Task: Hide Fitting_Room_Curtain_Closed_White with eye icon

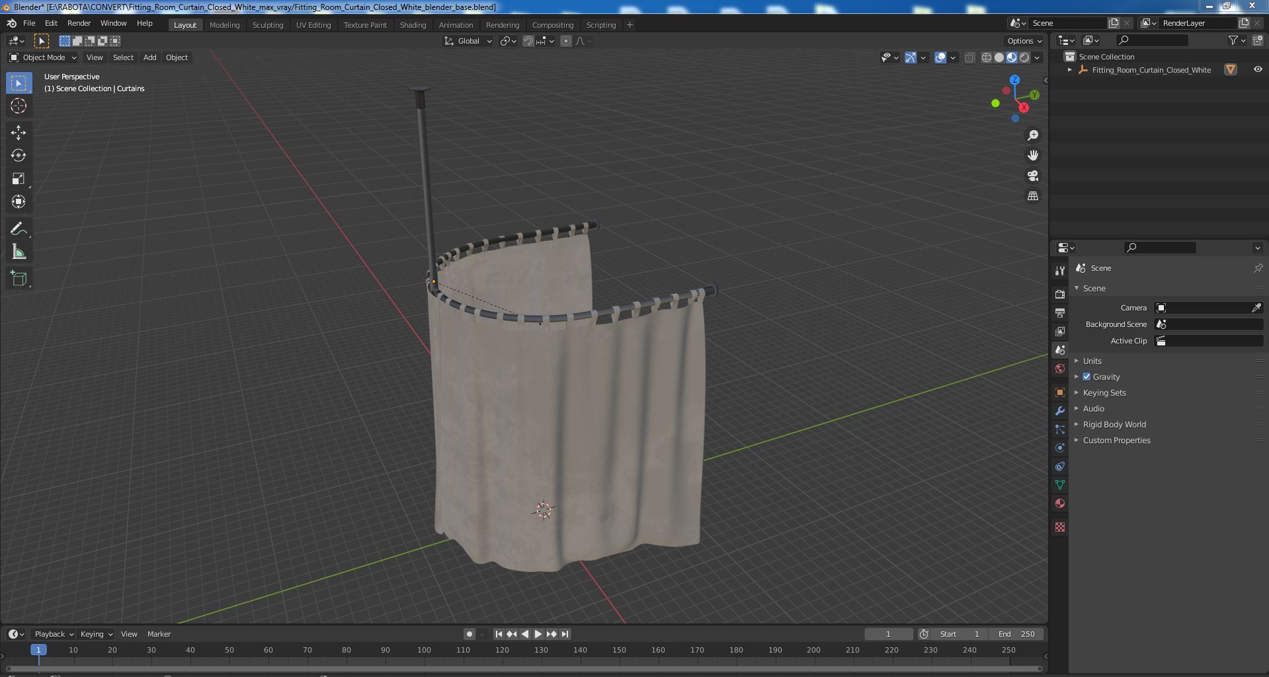Action: pyautogui.click(x=1257, y=69)
